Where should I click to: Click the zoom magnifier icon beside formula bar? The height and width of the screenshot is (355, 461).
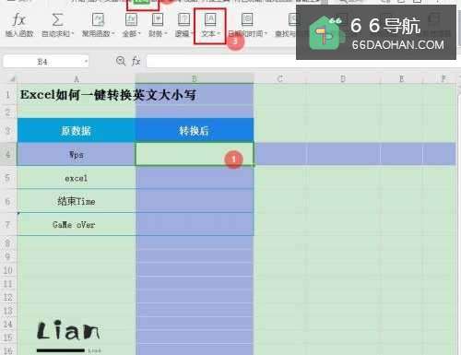[121, 61]
